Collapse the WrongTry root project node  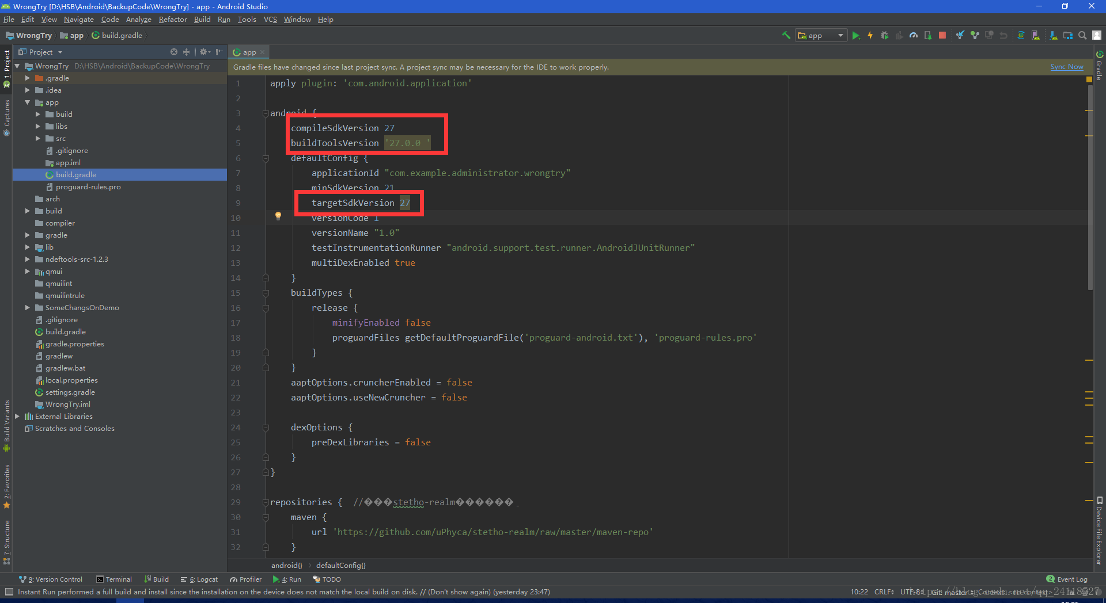pyautogui.click(x=17, y=66)
